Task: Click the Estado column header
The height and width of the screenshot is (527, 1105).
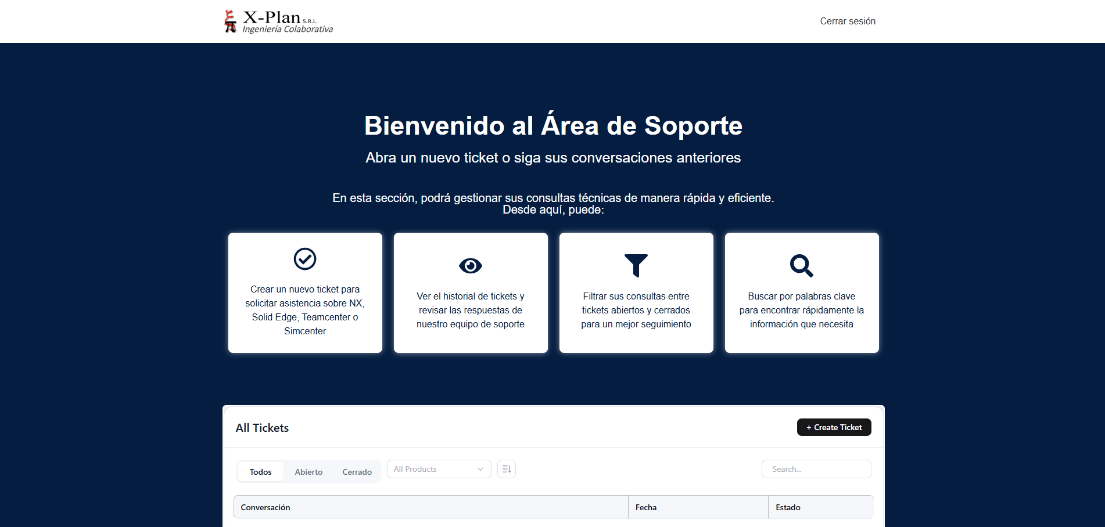Action: point(788,507)
